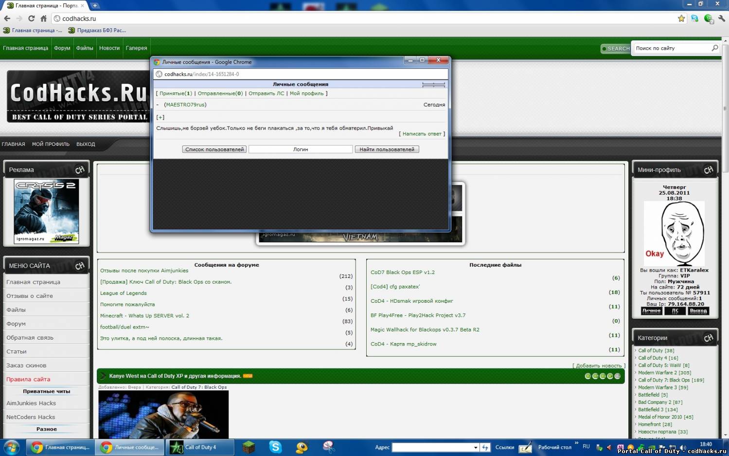This screenshot has height=456, width=729.
Task: Collapse the Реклама block via CH icon
Action: (x=80, y=170)
